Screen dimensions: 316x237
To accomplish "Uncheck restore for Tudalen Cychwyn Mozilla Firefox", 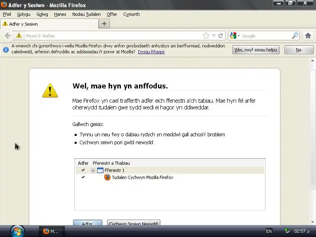I will coord(83,177).
